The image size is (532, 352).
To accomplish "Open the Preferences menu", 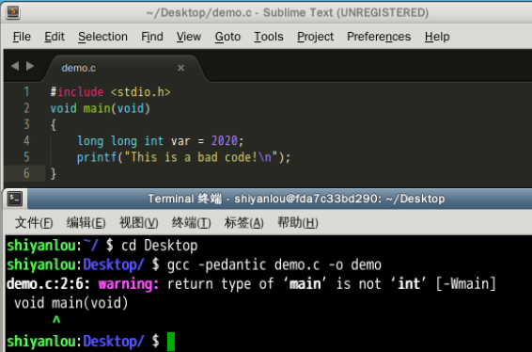I will 379,37.
